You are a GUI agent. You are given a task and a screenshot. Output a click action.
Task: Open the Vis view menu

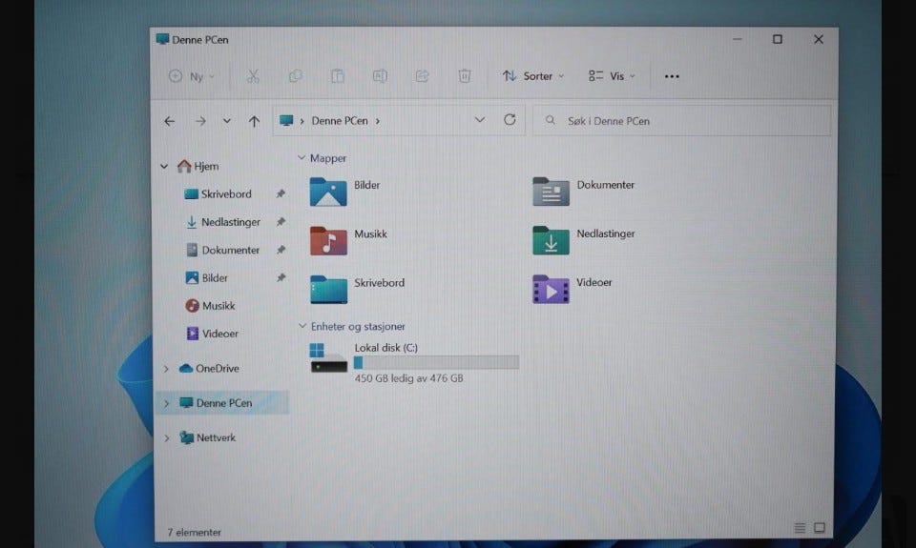click(x=612, y=76)
